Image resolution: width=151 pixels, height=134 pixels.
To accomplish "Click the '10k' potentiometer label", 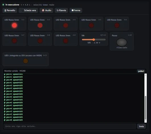I will (x=83, y=35).
